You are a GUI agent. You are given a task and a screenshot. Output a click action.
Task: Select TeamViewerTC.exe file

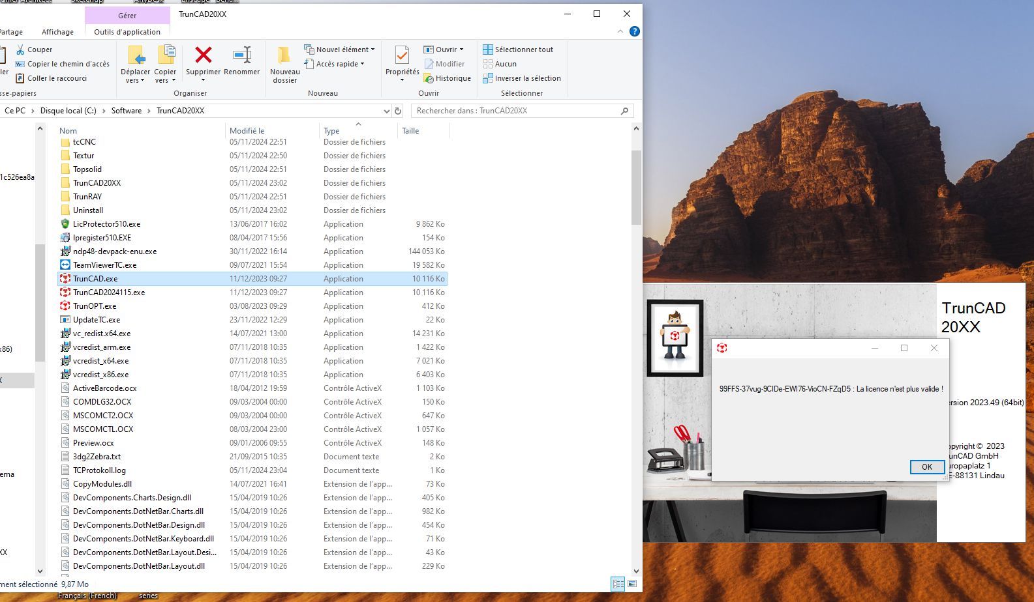pyautogui.click(x=104, y=265)
